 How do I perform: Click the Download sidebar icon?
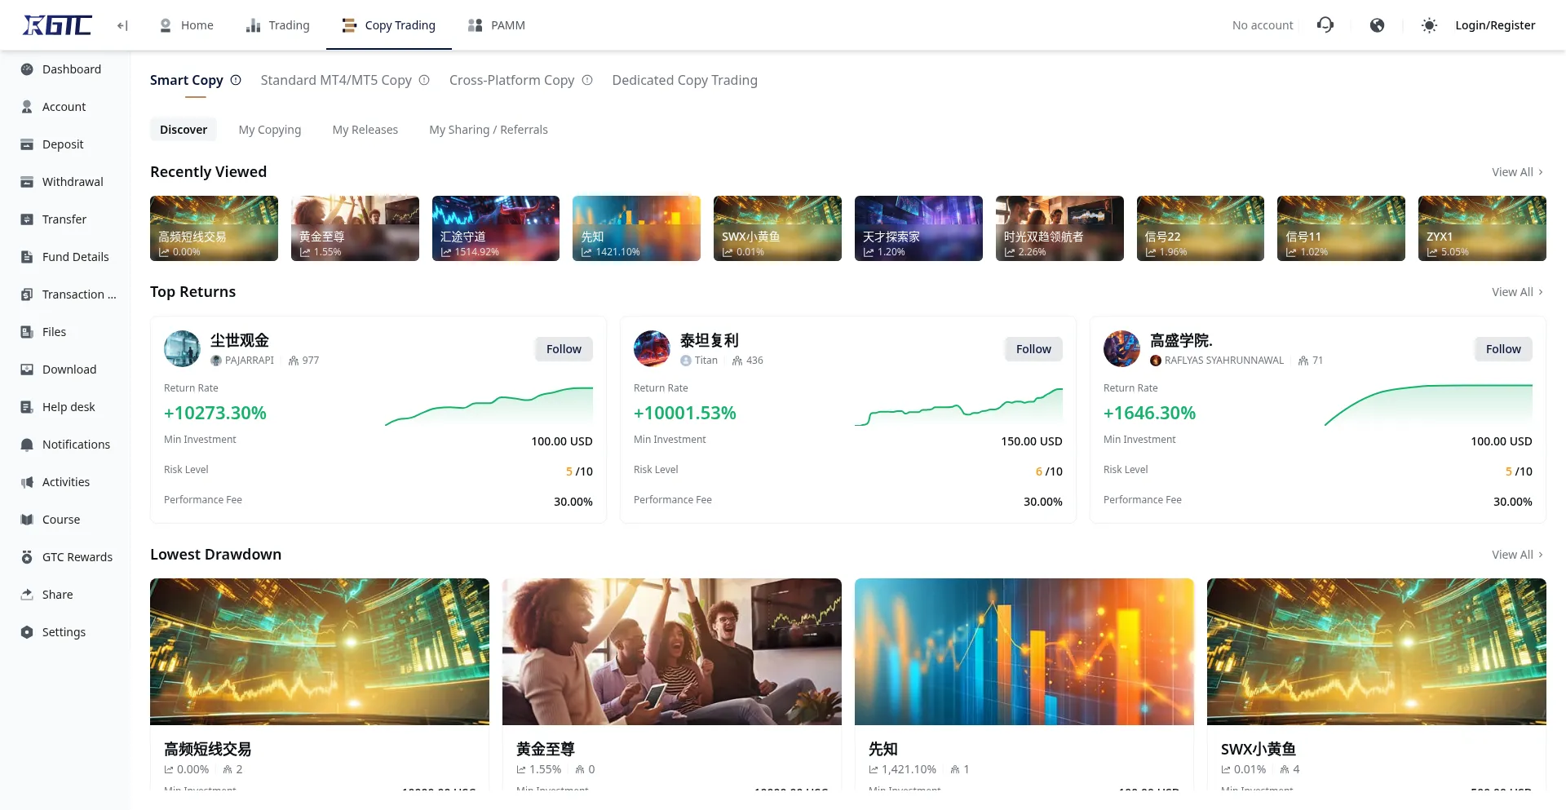27,370
